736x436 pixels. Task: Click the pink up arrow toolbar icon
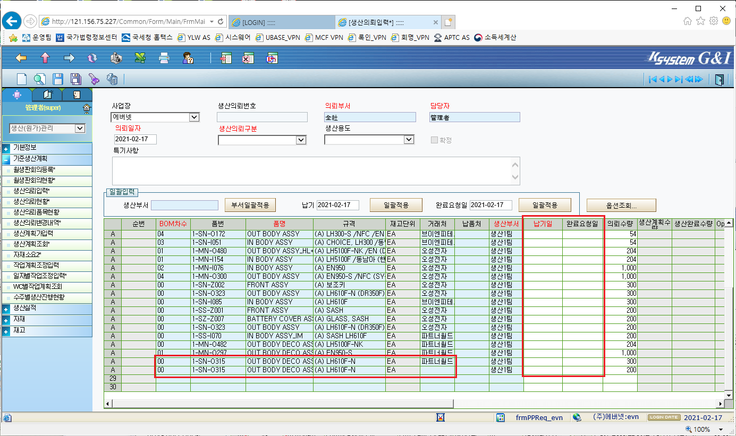[45, 58]
